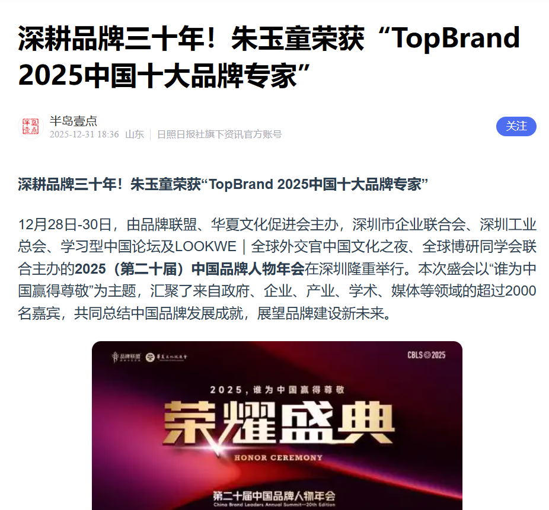This screenshot has width=549, height=510.
Task: Click the 2025-12-31 18:36 publish timestamp
Action: tap(84, 134)
